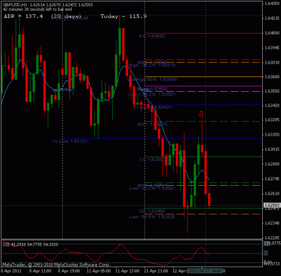This screenshot has width=281, height=276.
Task: Select the 'Today - 115.9' range label
Action: click(x=124, y=16)
